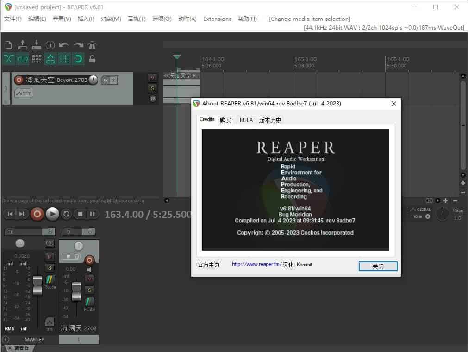Click the Redo arrow icon
The image size is (468, 352).
tap(78, 45)
